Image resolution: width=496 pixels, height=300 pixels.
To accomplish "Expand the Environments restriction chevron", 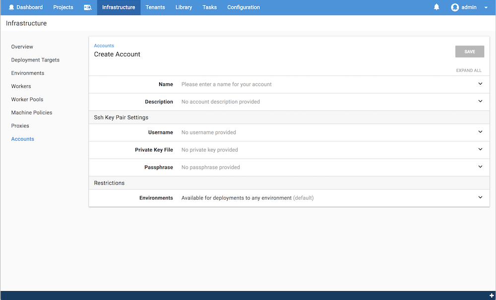I will tap(480, 197).
